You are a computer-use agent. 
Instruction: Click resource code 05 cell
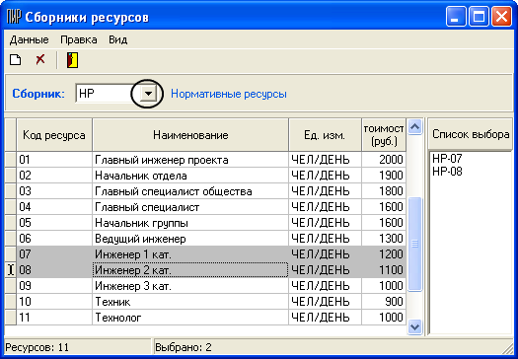54,223
